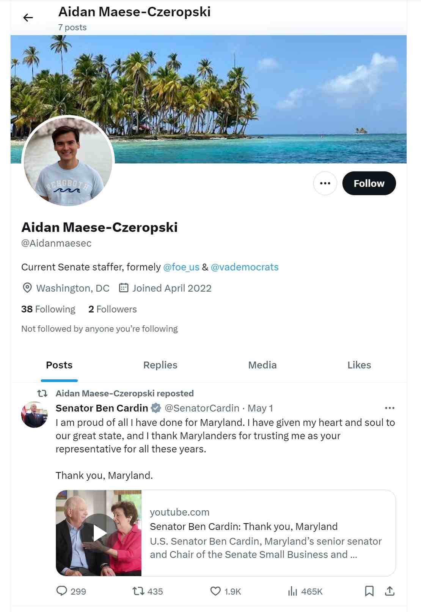Open view analytics showing 465K views

pyautogui.click(x=292, y=591)
